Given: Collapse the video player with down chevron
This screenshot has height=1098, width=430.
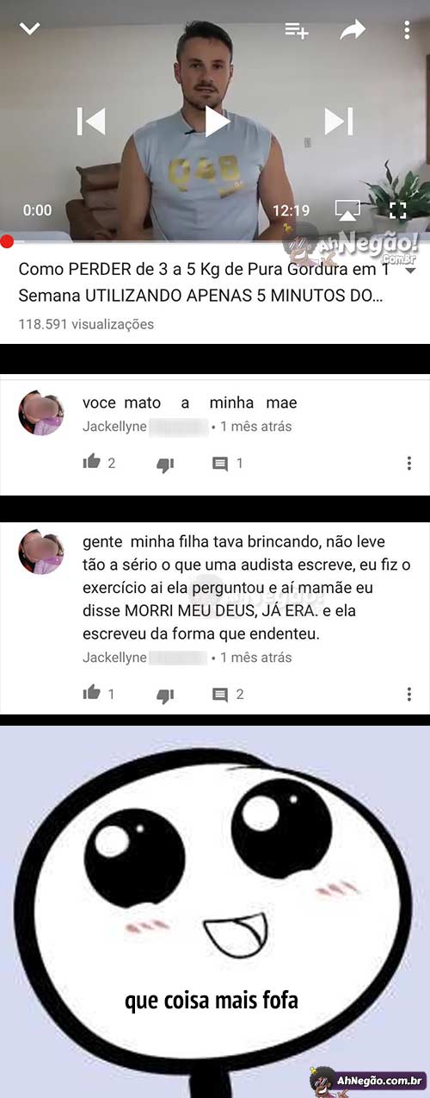Looking at the screenshot, I should 30,29.
